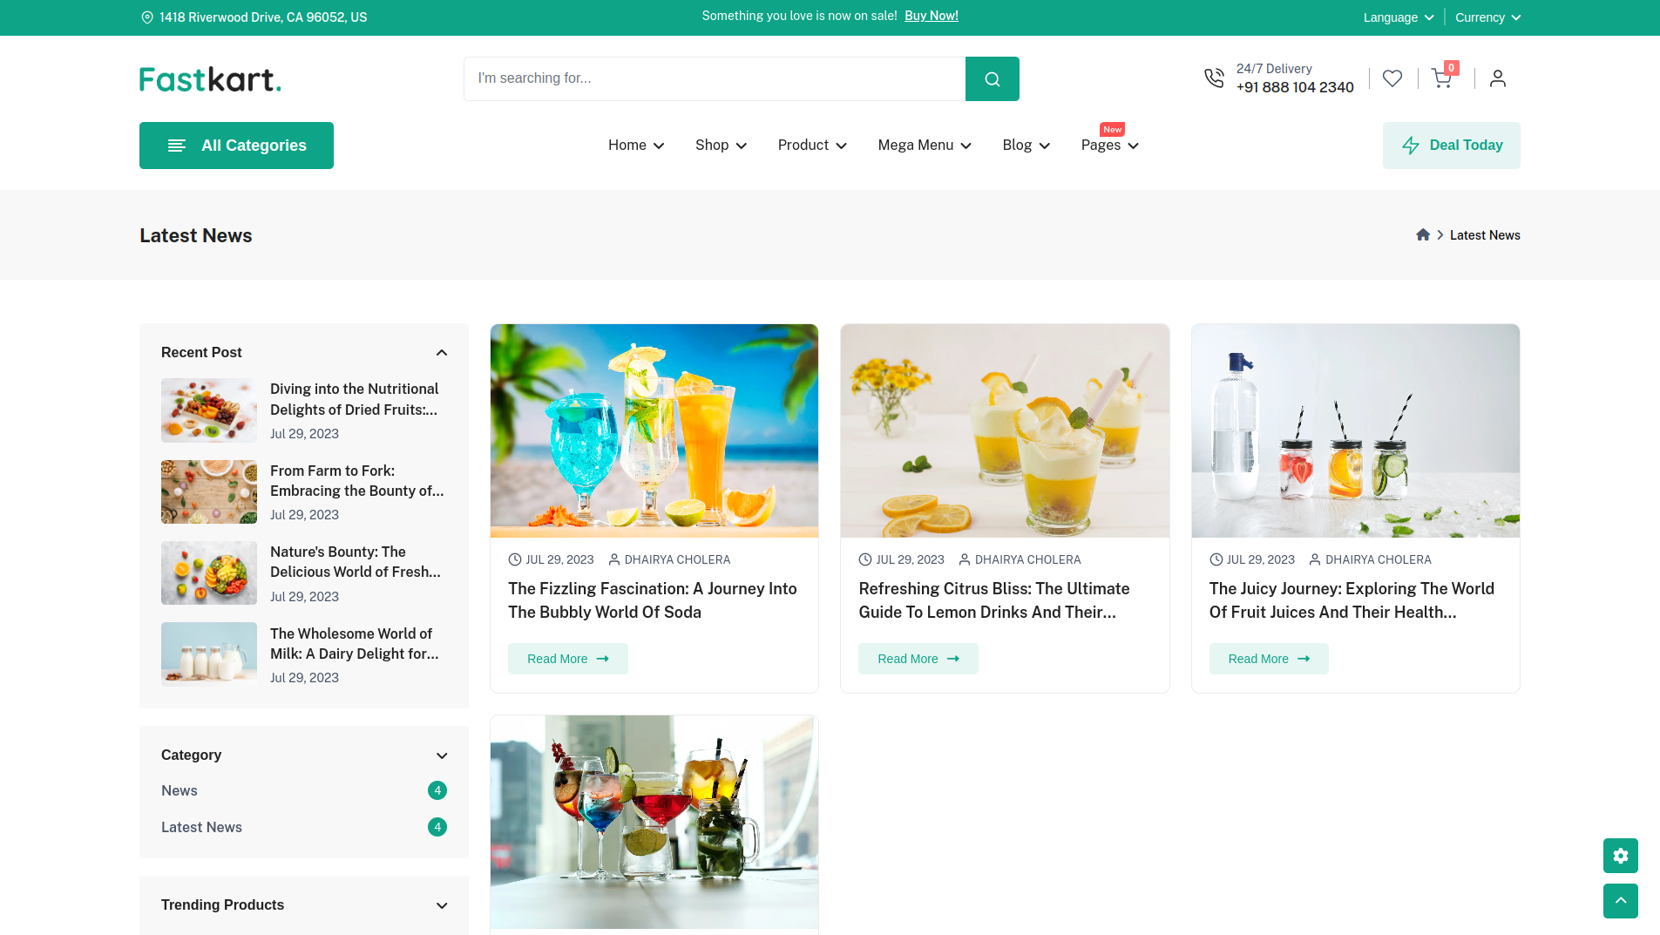This screenshot has height=935, width=1660.
Task: Open the wishlist heart icon
Action: pyautogui.click(x=1392, y=78)
